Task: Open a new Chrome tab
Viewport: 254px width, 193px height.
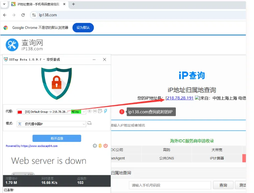Action: point(73,4)
